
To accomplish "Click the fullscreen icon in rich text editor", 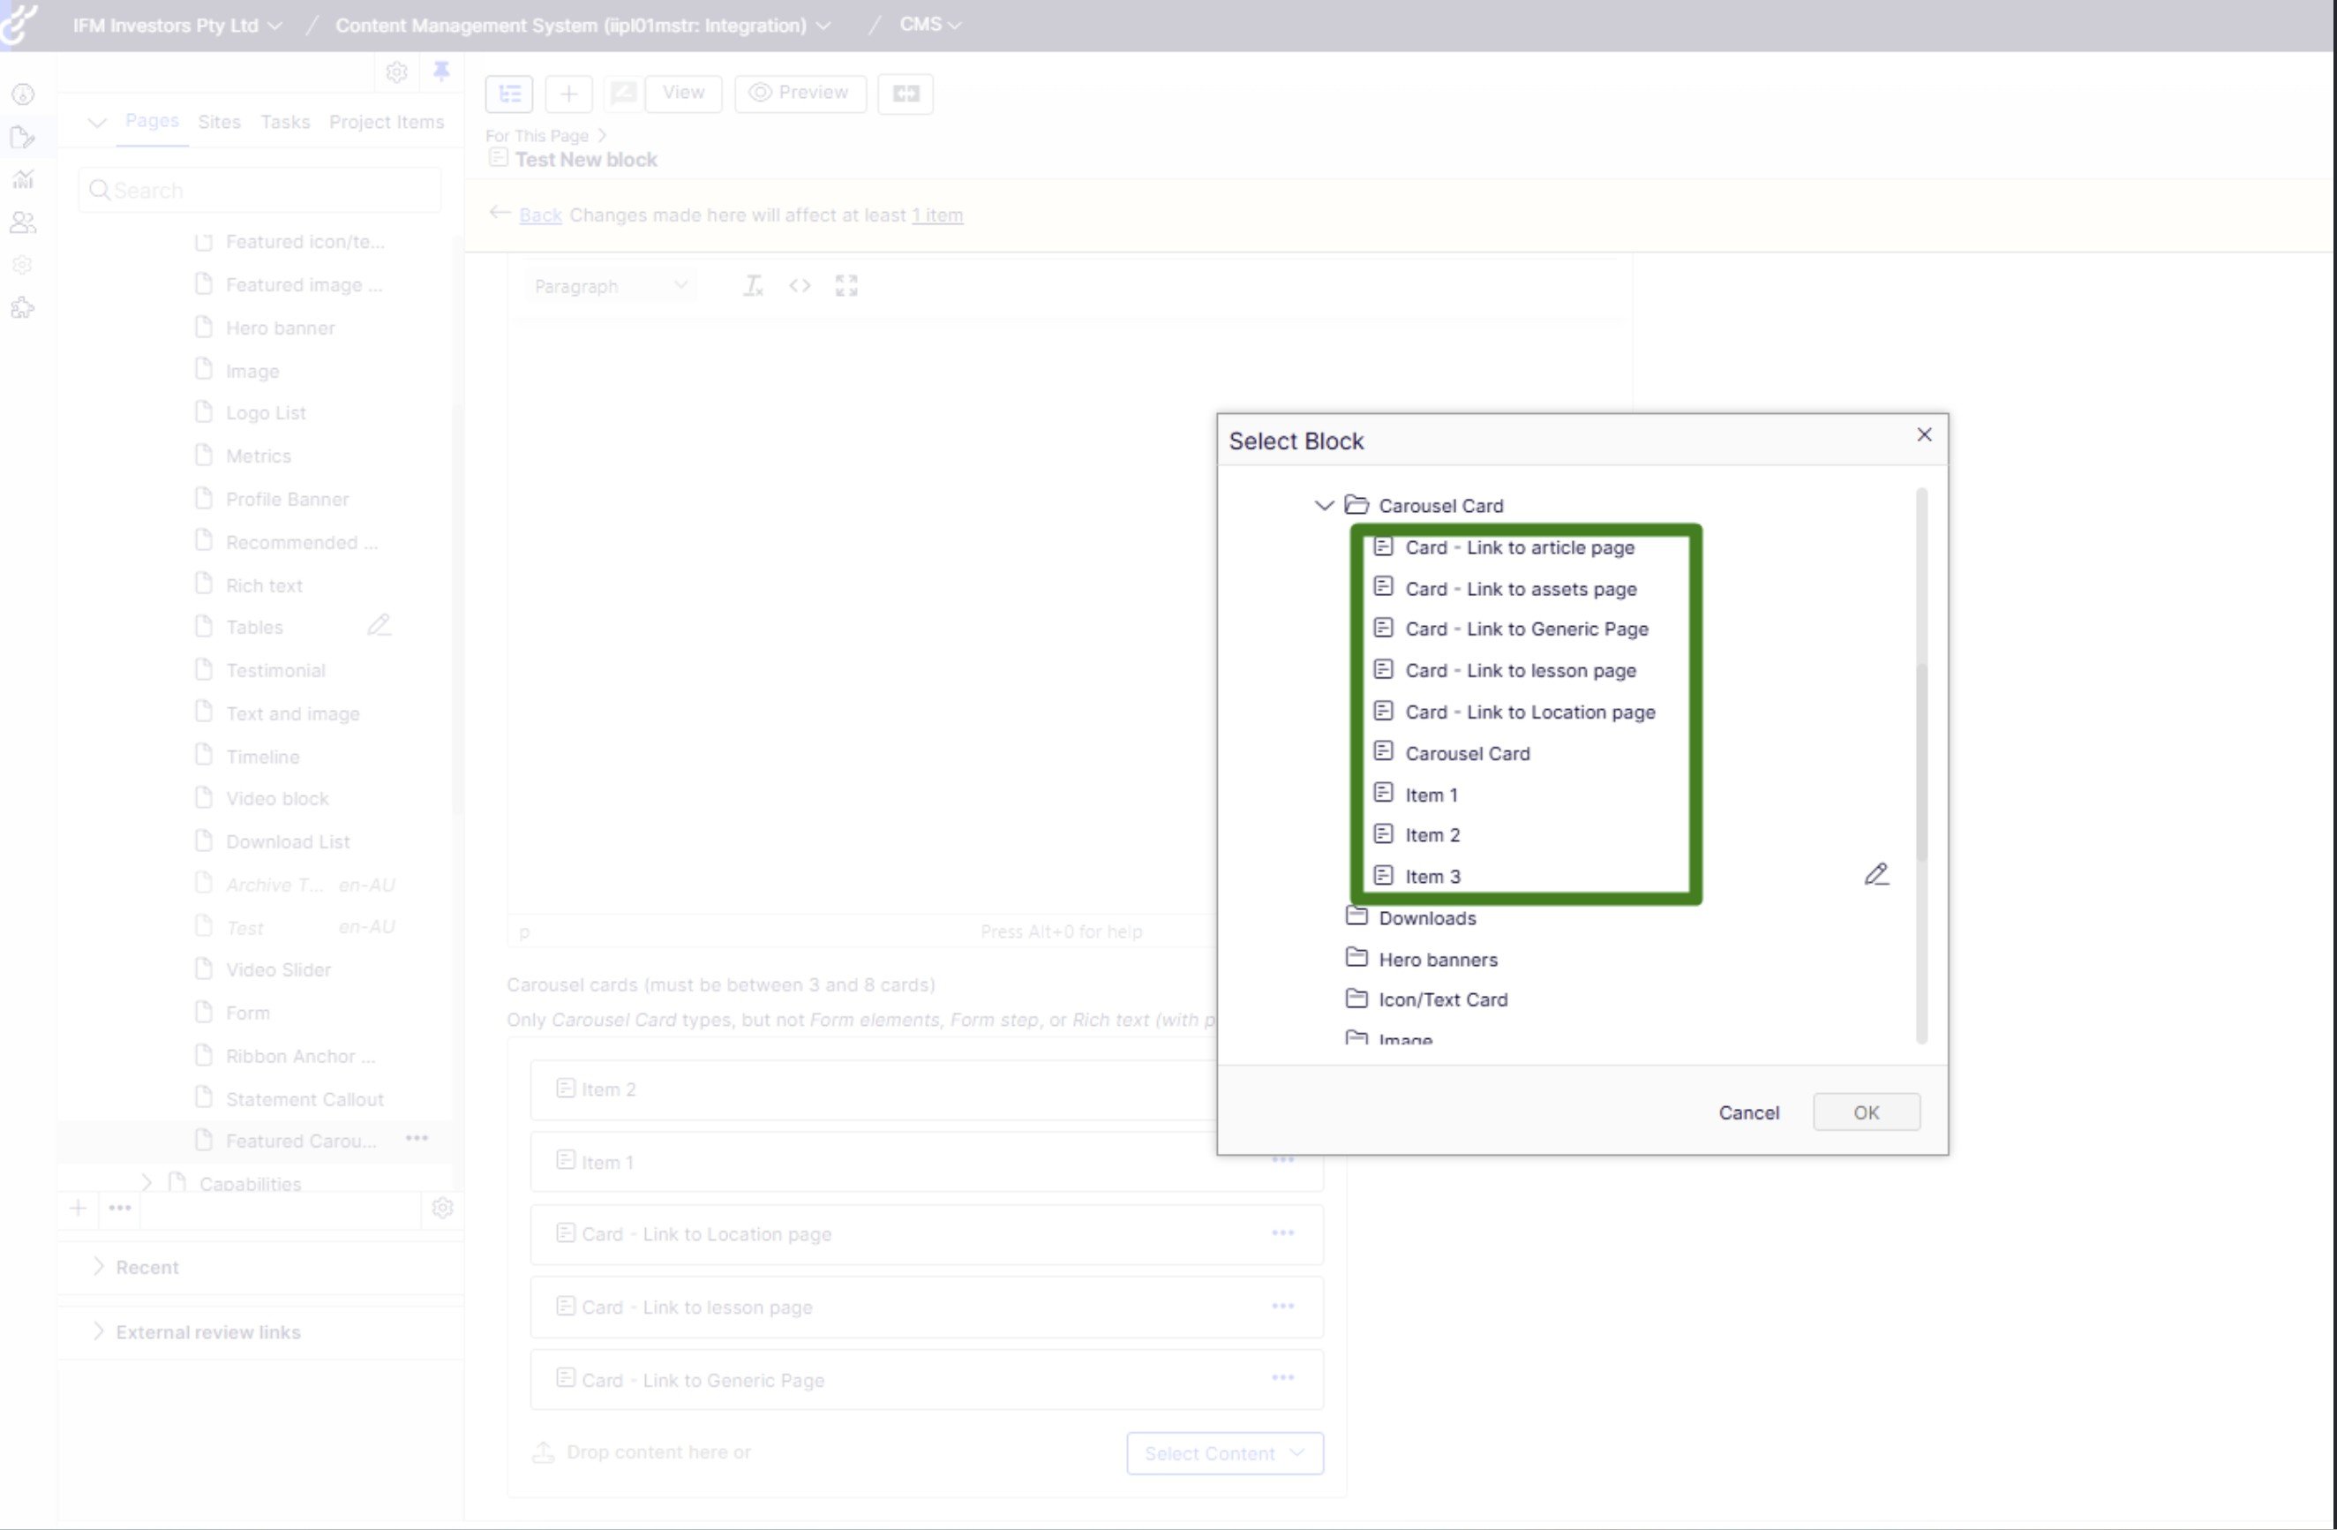I will 845,286.
